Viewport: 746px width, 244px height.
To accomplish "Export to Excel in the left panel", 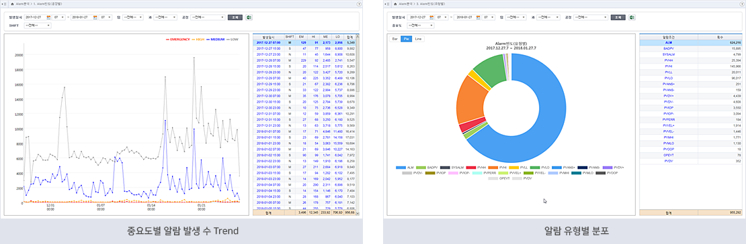I will 249,17.
